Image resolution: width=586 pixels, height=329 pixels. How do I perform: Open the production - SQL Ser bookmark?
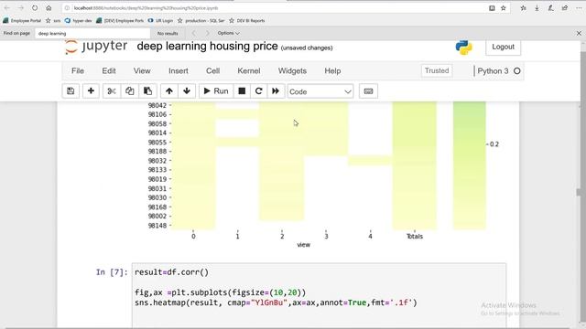pyautogui.click(x=201, y=21)
